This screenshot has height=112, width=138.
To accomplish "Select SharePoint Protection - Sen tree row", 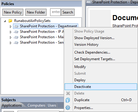I will pyautogui.click(x=42, y=42).
